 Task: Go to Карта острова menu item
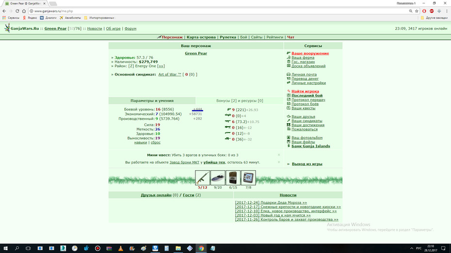(x=201, y=37)
